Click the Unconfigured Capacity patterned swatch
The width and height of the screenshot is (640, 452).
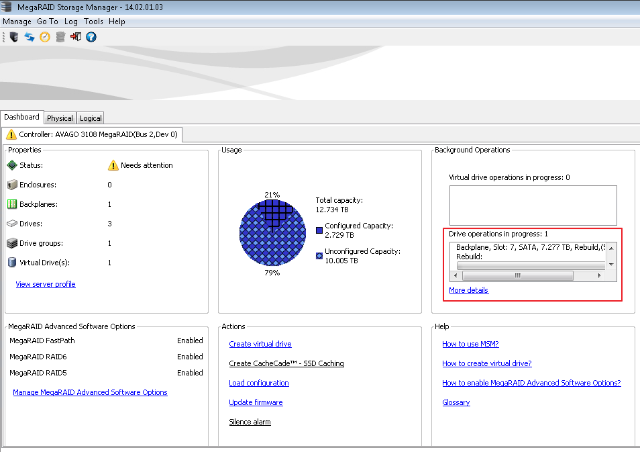coord(319,257)
